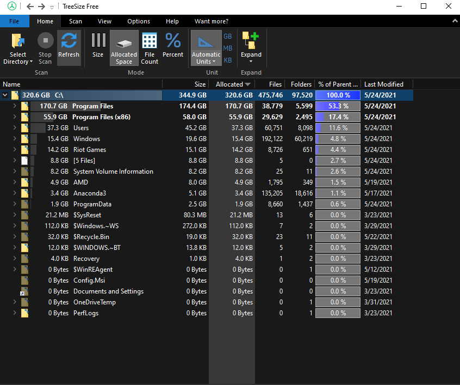The height and width of the screenshot is (385, 460).
Task: Click the C:\ drive folder icon
Action: pyautogui.click(x=15, y=95)
